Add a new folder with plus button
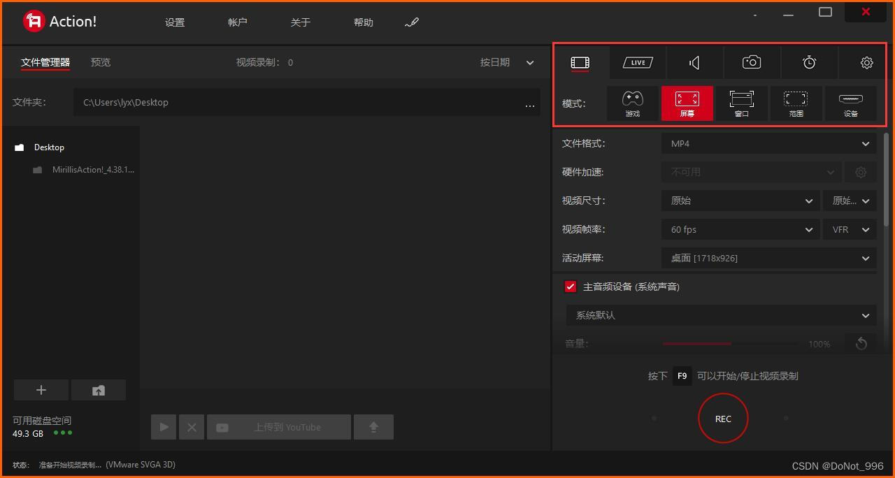 click(41, 390)
